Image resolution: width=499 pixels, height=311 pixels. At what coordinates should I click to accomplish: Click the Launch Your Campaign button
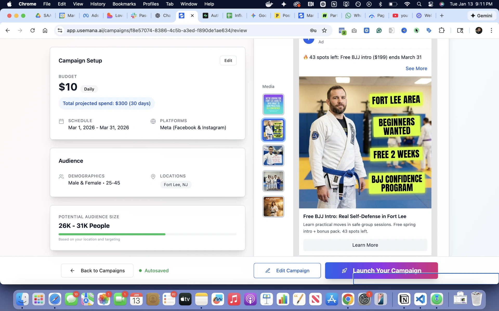tap(381, 268)
